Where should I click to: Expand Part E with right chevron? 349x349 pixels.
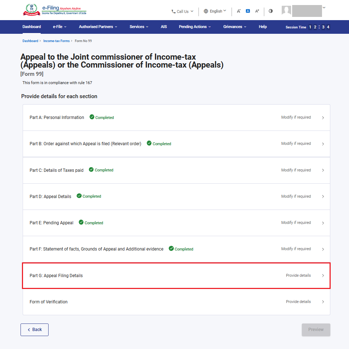coord(323,223)
